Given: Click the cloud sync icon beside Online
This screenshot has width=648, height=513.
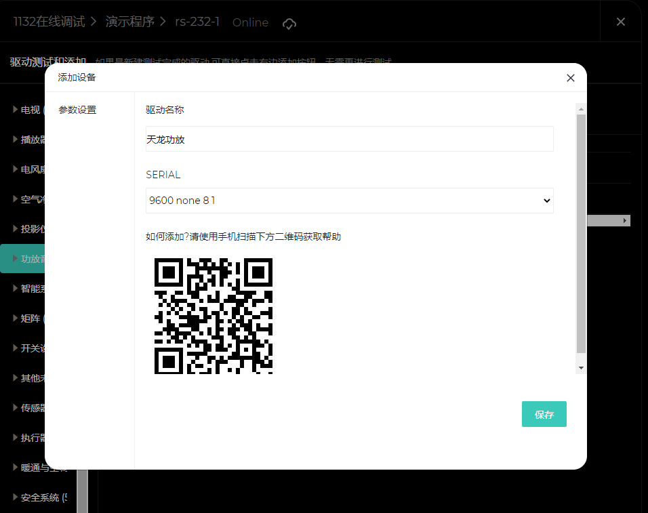Looking at the screenshot, I should click(289, 23).
